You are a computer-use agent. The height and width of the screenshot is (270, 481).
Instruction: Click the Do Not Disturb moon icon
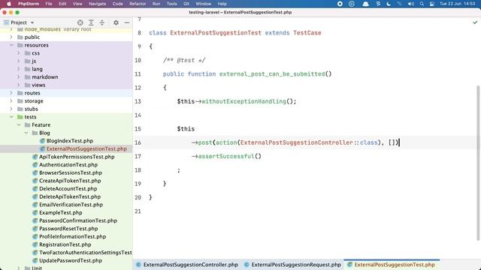pos(389,4)
